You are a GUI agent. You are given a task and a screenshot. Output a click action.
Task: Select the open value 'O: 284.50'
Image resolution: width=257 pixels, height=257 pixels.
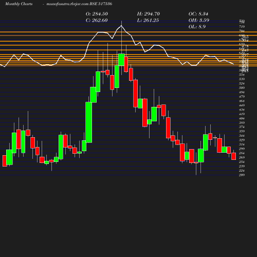[97, 14]
